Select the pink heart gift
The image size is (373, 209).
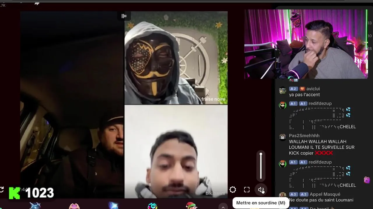[74, 206]
